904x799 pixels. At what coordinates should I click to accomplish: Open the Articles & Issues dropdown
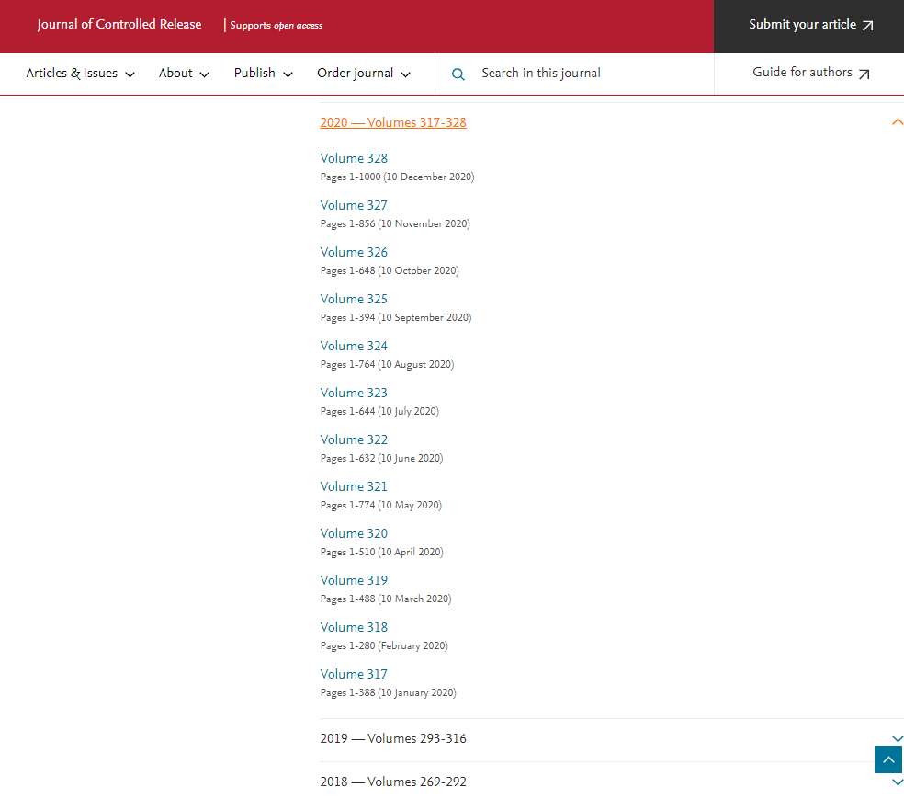click(x=80, y=74)
